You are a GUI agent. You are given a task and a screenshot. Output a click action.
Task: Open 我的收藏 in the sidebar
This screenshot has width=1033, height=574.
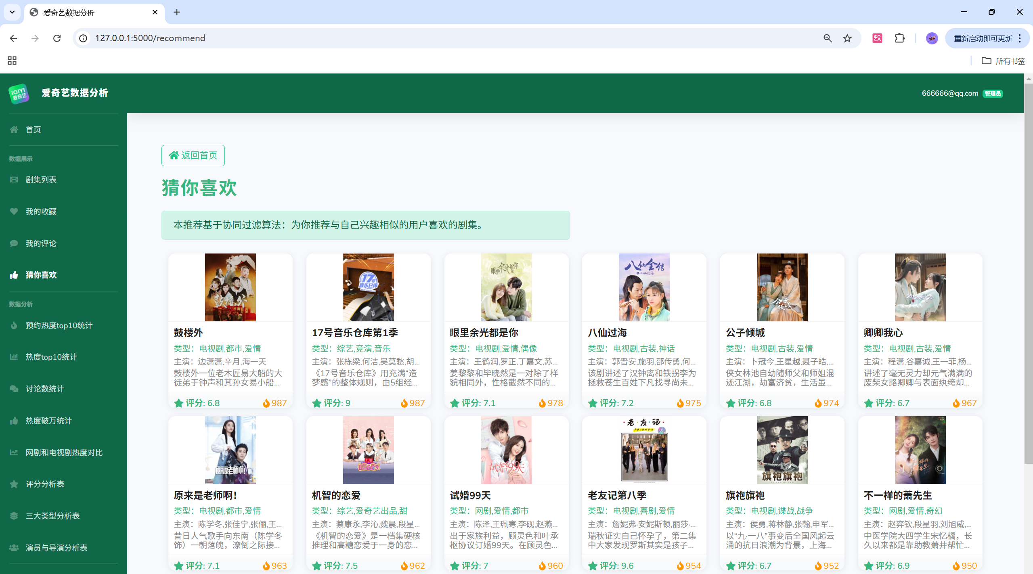(x=41, y=212)
